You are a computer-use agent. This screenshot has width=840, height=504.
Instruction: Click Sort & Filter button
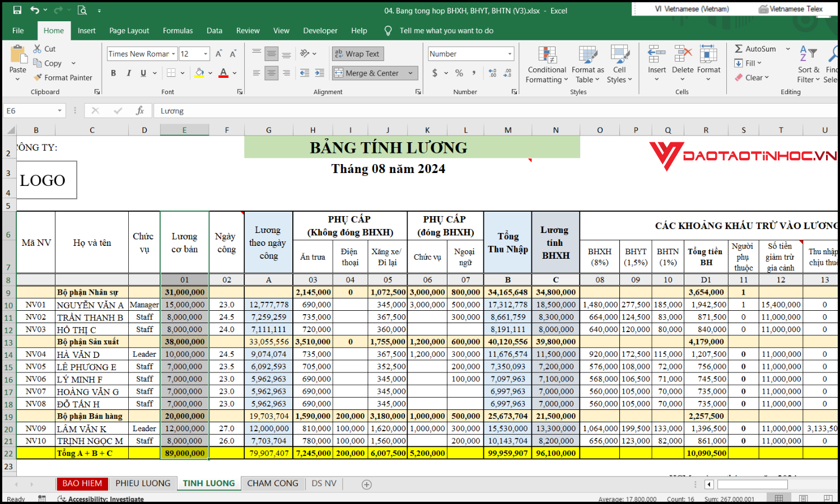tap(809, 64)
